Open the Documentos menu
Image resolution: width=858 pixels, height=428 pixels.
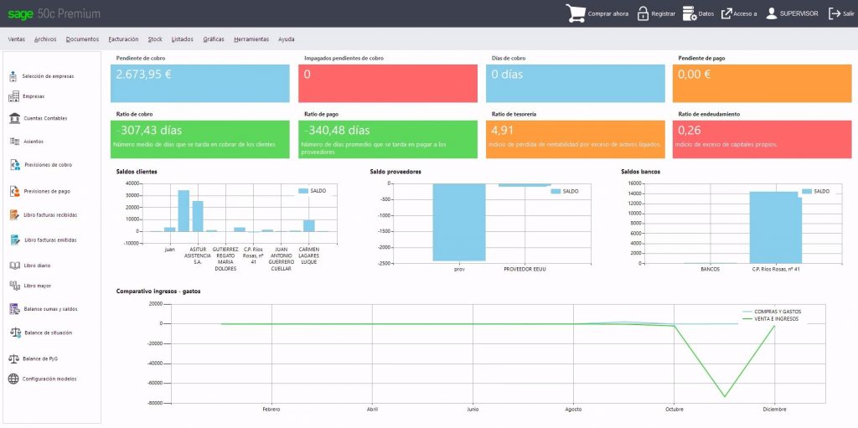pos(83,39)
